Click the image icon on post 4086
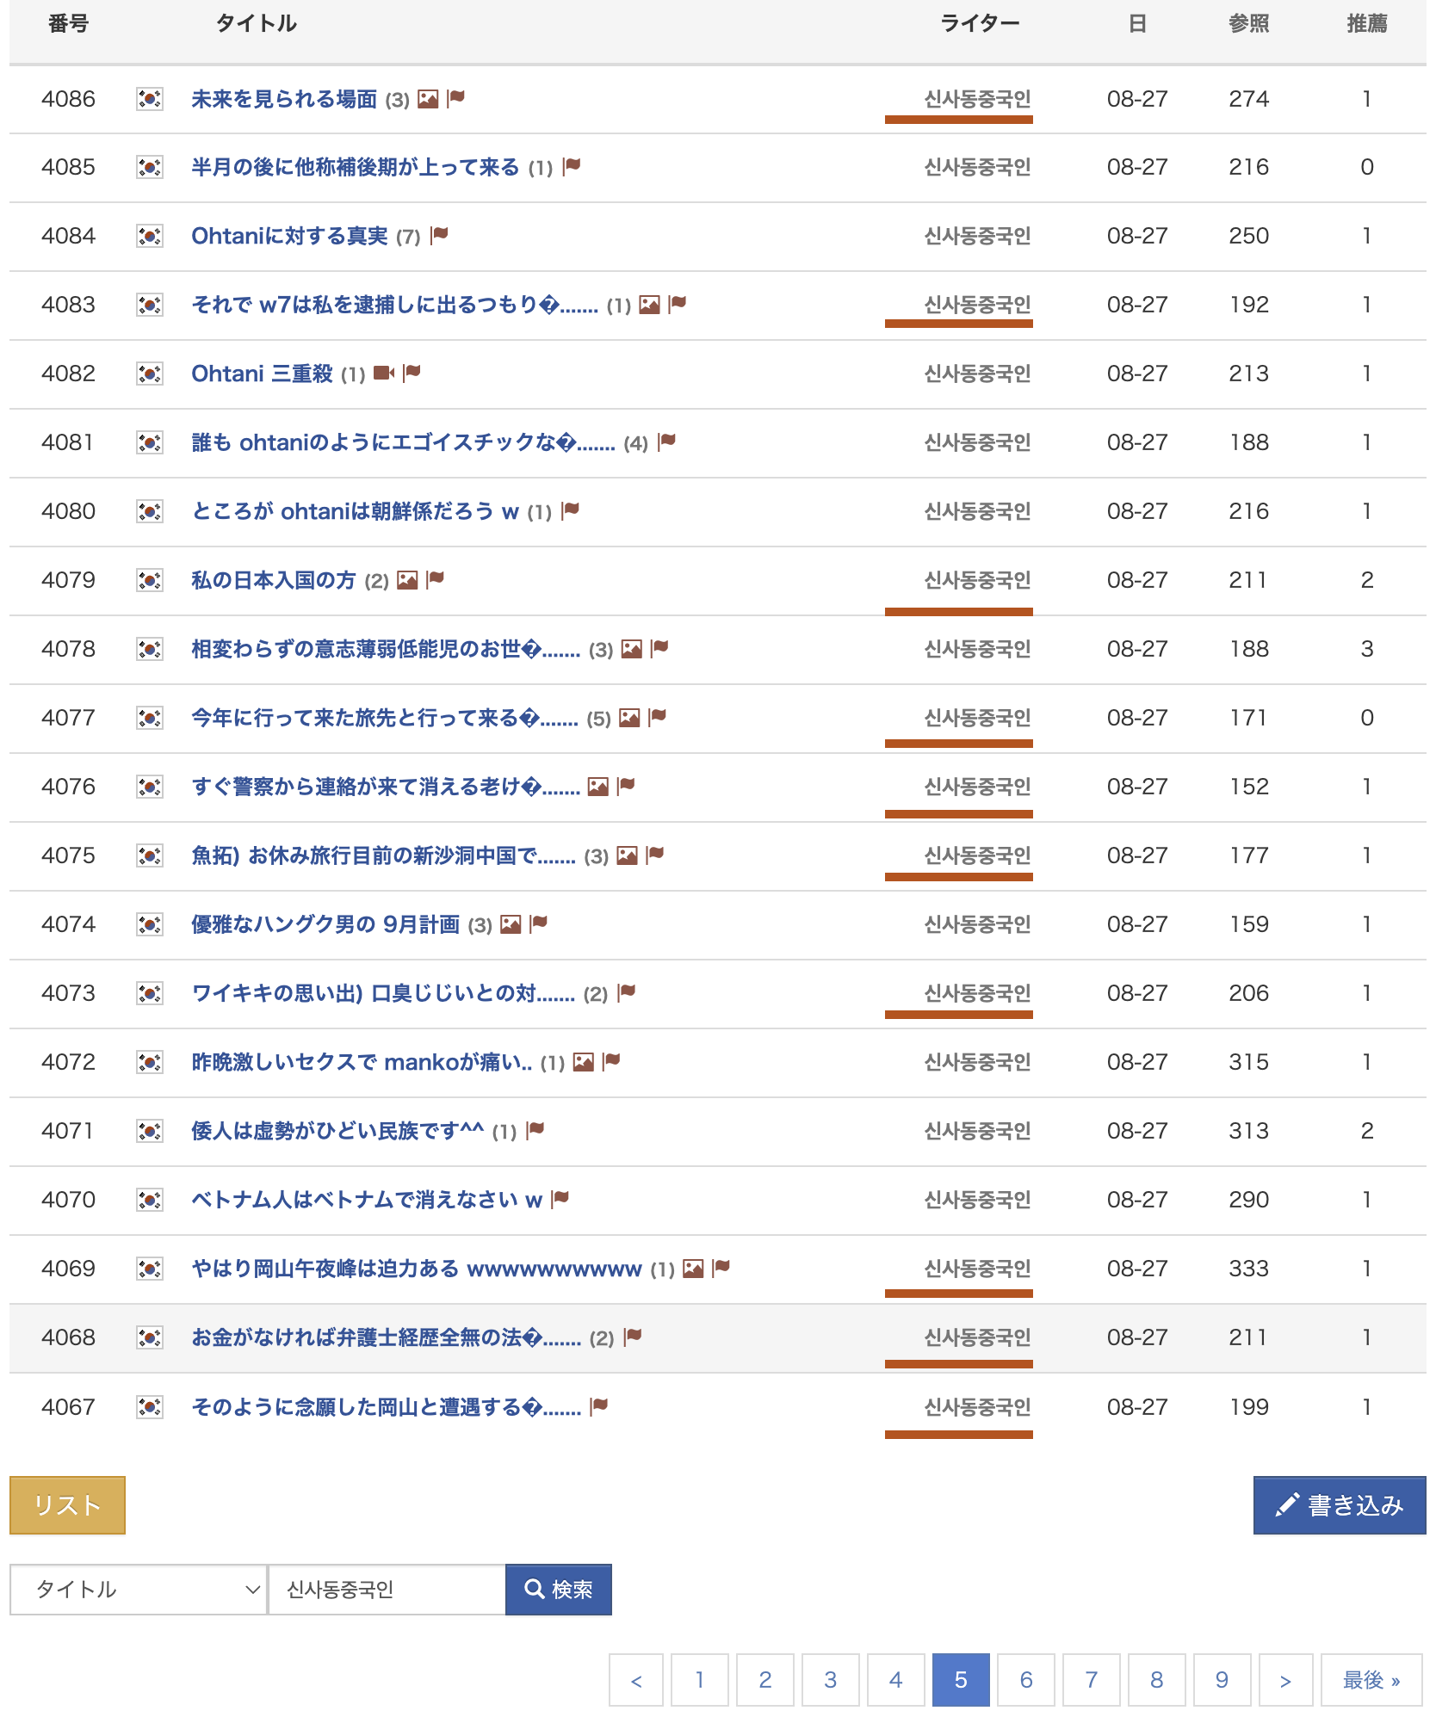Screen dimensions: 1436x1723 [x=428, y=99]
